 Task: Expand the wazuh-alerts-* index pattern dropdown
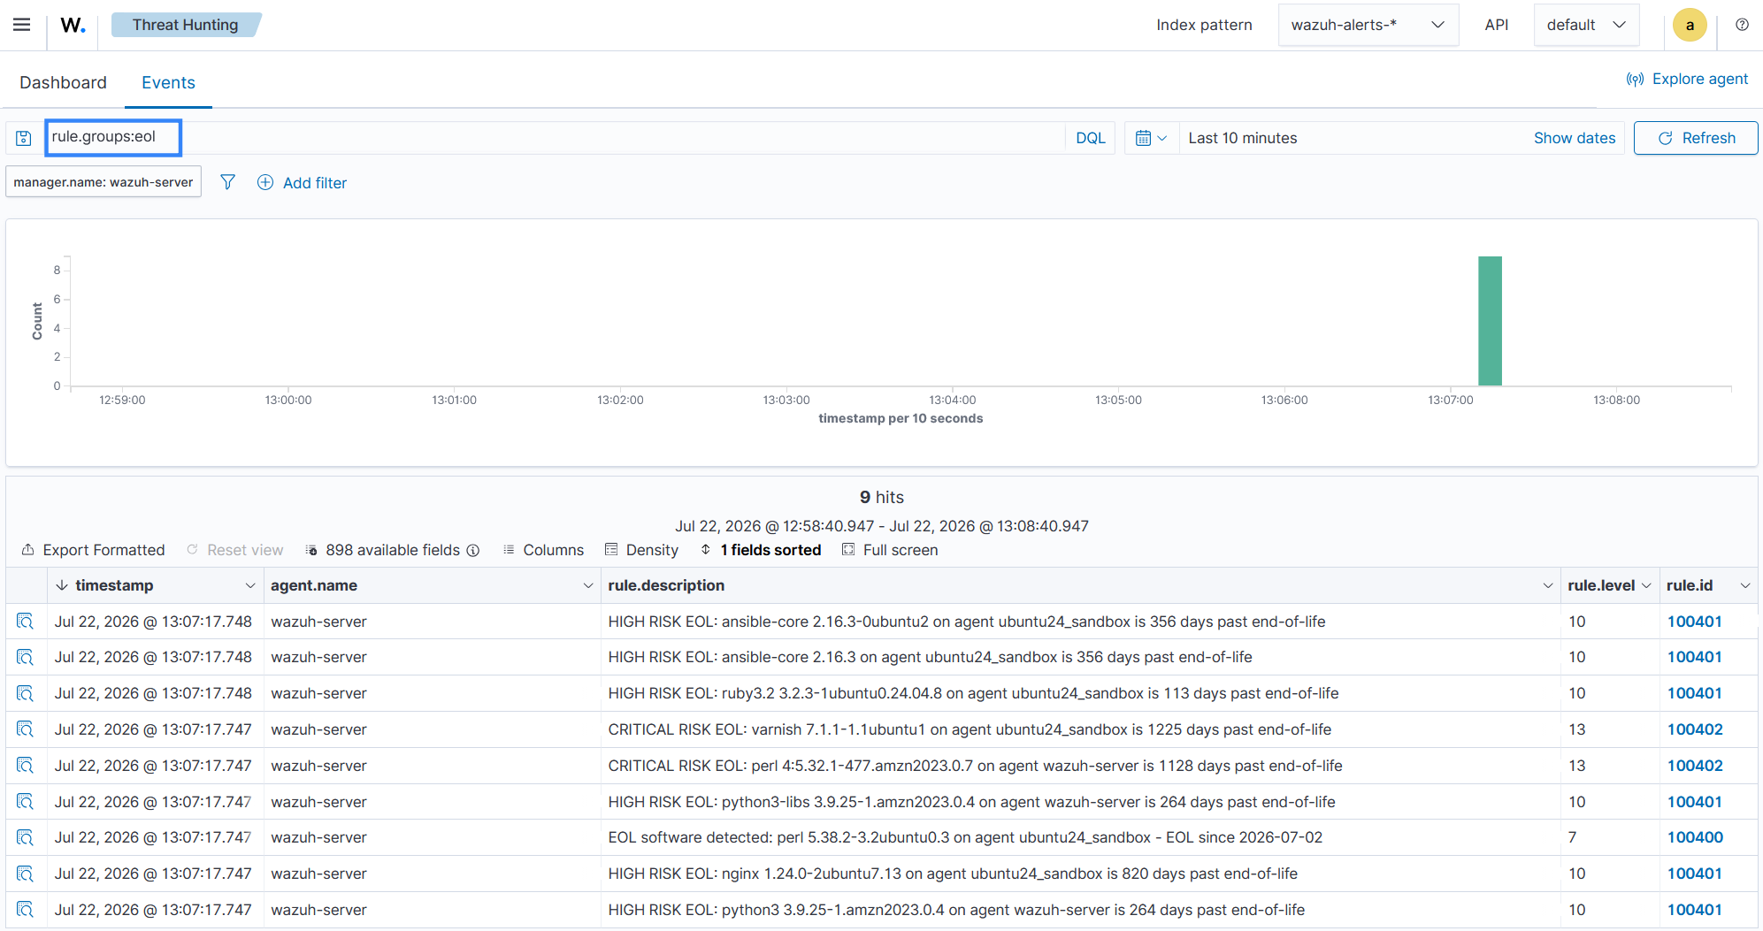click(x=1368, y=25)
